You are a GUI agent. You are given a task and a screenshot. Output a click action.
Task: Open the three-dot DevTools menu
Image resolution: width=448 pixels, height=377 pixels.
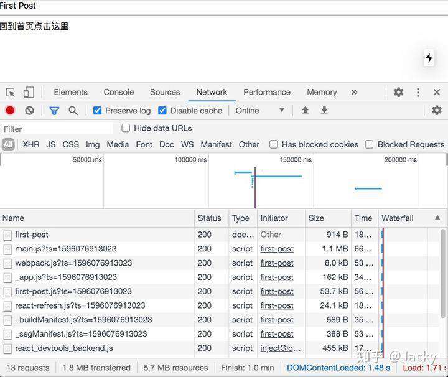click(x=418, y=92)
